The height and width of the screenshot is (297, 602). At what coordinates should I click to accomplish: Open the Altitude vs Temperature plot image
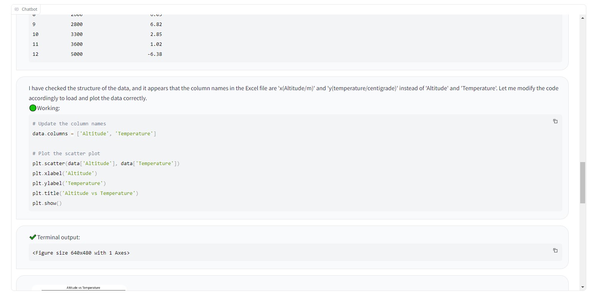click(x=83, y=287)
